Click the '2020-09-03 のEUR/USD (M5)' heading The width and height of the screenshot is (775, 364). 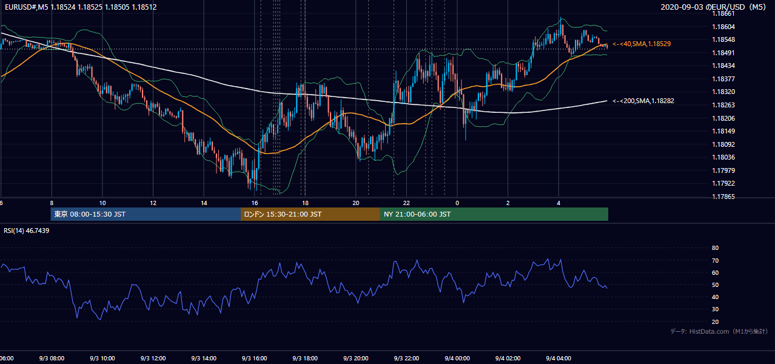pos(713,7)
